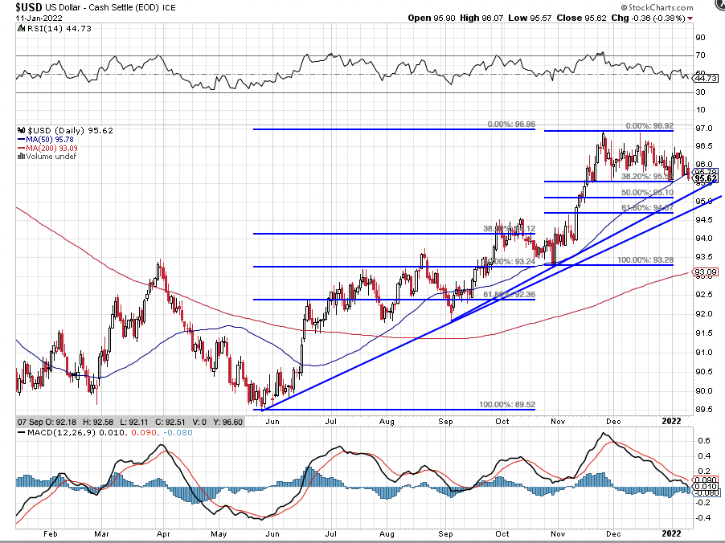Click the 'Y: 96.60' value in the readout bar
The height and width of the screenshot is (543, 725).
[227, 422]
